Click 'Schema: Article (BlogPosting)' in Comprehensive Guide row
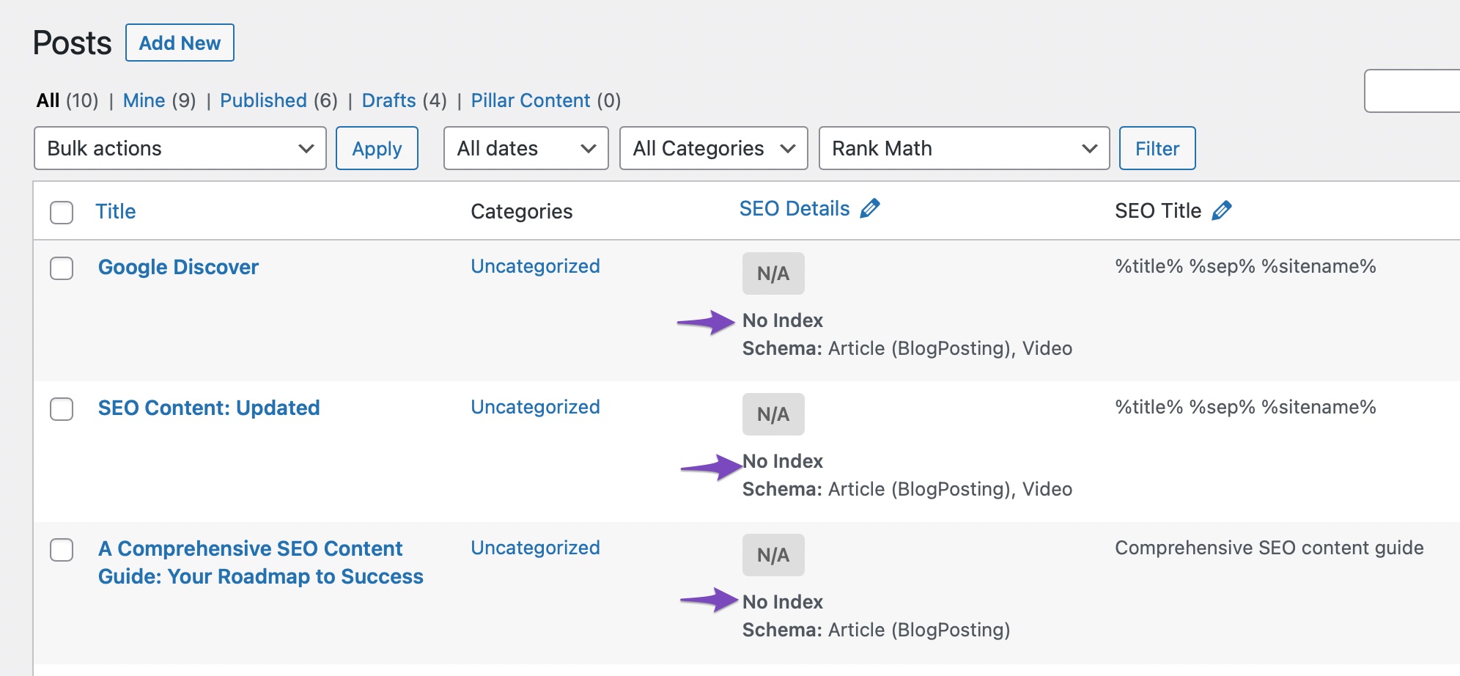The height and width of the screenshot is (676, 1460). [876, 630]
